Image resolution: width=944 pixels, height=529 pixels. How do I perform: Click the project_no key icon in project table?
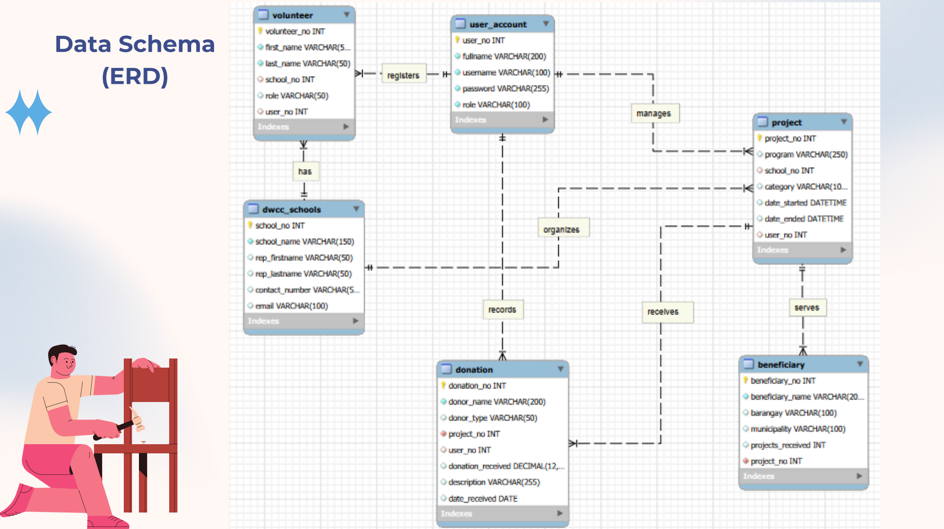(x=759, y=138)
